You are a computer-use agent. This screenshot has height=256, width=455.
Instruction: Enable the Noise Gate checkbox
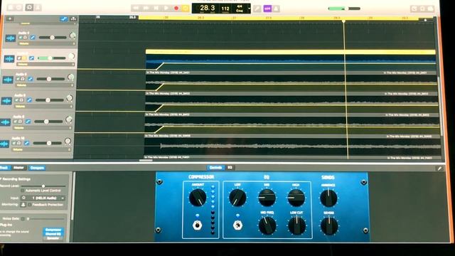[x=22, y=218]
